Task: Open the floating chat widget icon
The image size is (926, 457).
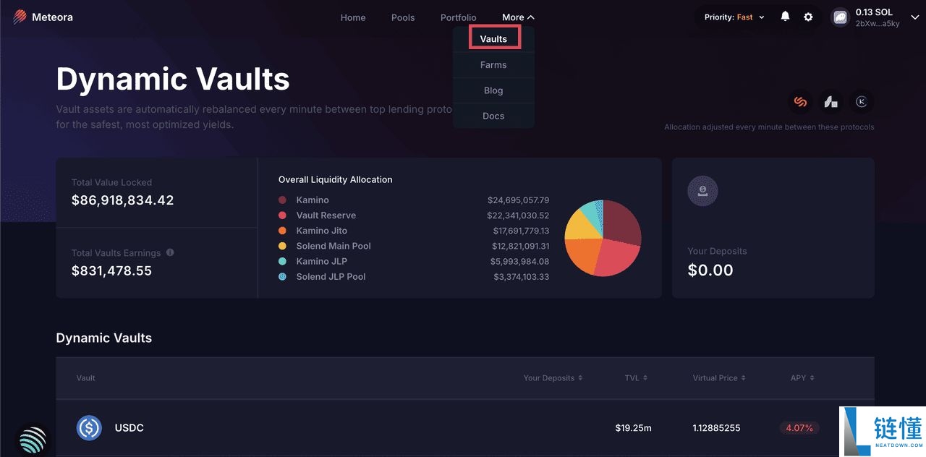Action: [x=32, y=440]
